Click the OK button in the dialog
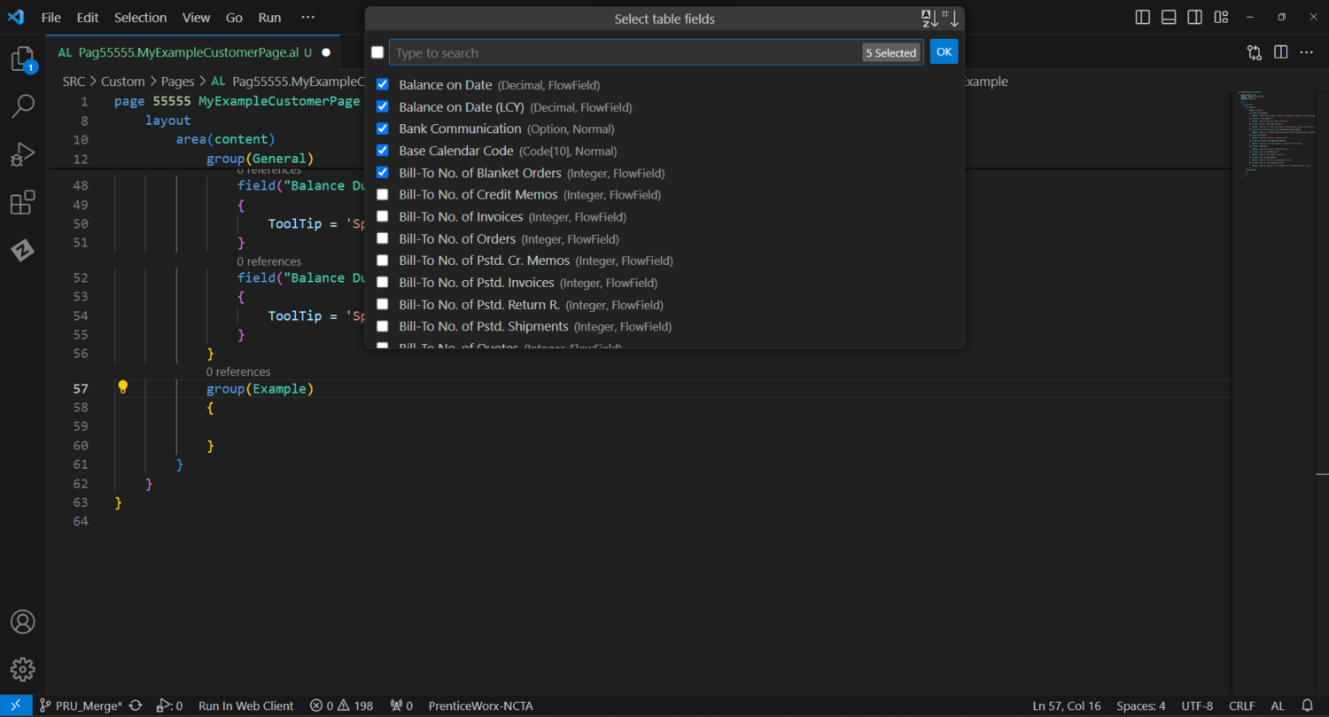The width and height of the screenshot is (1329, 717). pyautogui.click(x=944, y=51)
